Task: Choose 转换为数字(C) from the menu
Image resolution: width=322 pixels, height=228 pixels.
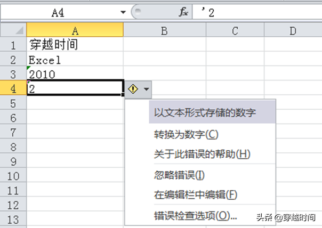Action: click(x=186, y=135)
